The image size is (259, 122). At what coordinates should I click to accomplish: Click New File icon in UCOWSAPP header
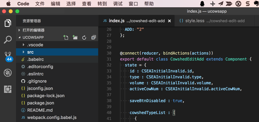click(66, 37)
